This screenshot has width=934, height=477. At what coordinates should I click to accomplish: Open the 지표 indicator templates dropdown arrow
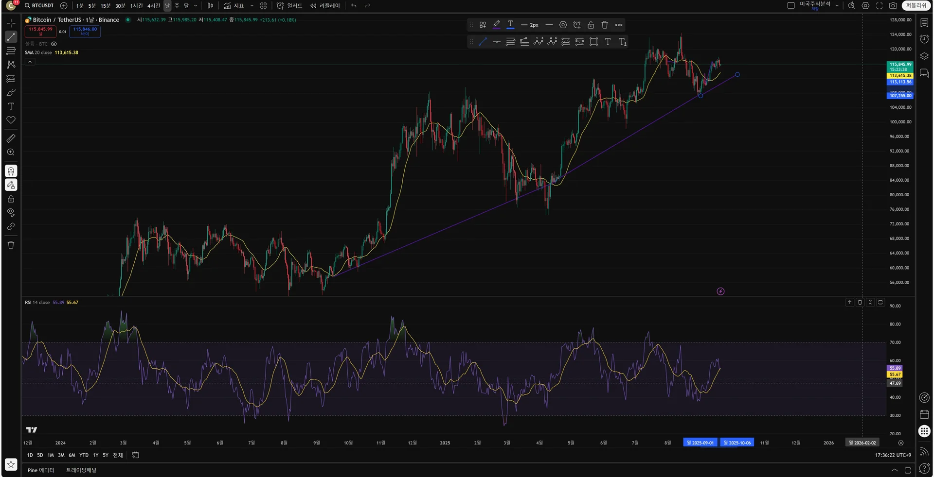tap(251, 6)
